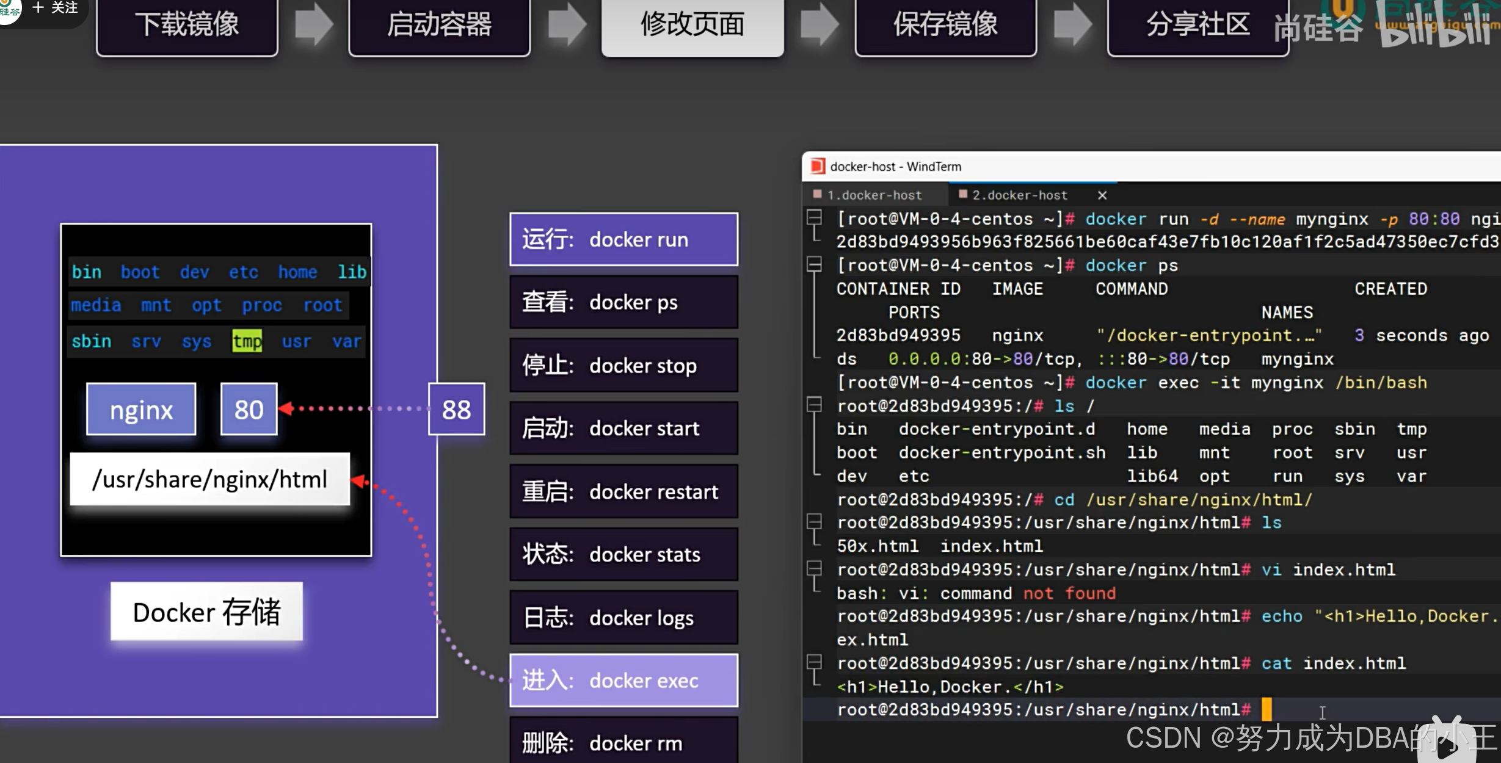Select the 修改页面 step box
The image size is (1501, 763).
coord(692,26)
